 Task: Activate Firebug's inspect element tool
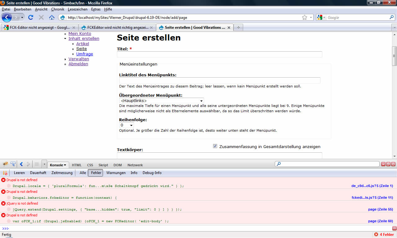pos(13,164)
